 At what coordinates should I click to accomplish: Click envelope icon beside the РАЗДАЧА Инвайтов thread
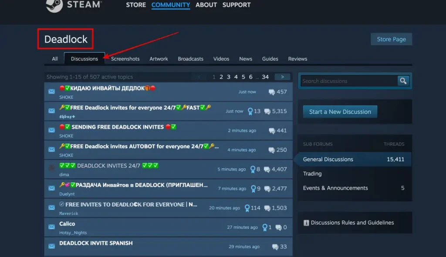[x=51, y=188]
